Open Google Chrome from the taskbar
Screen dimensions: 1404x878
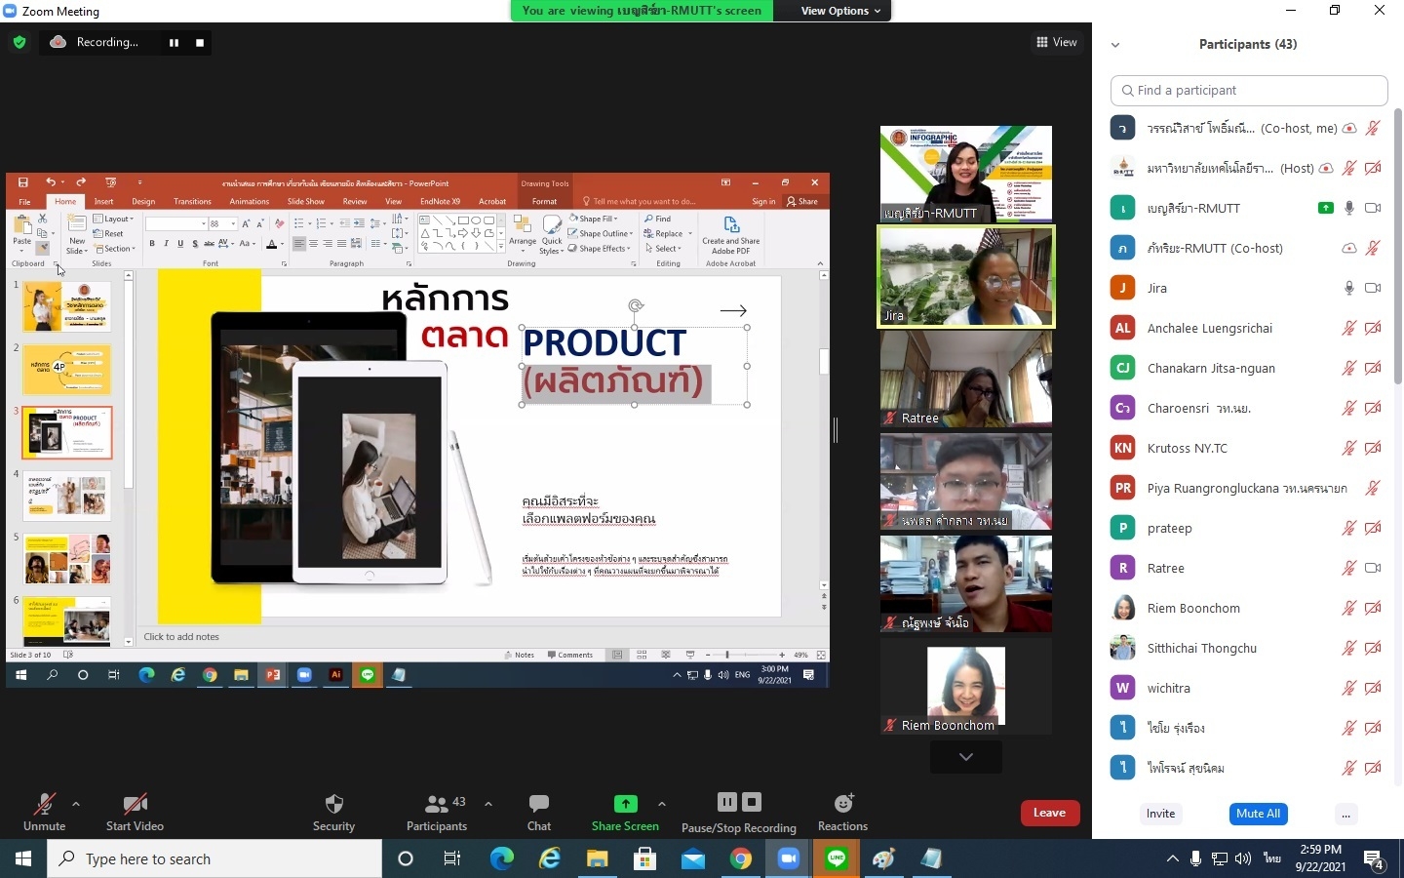click(741, 858)
